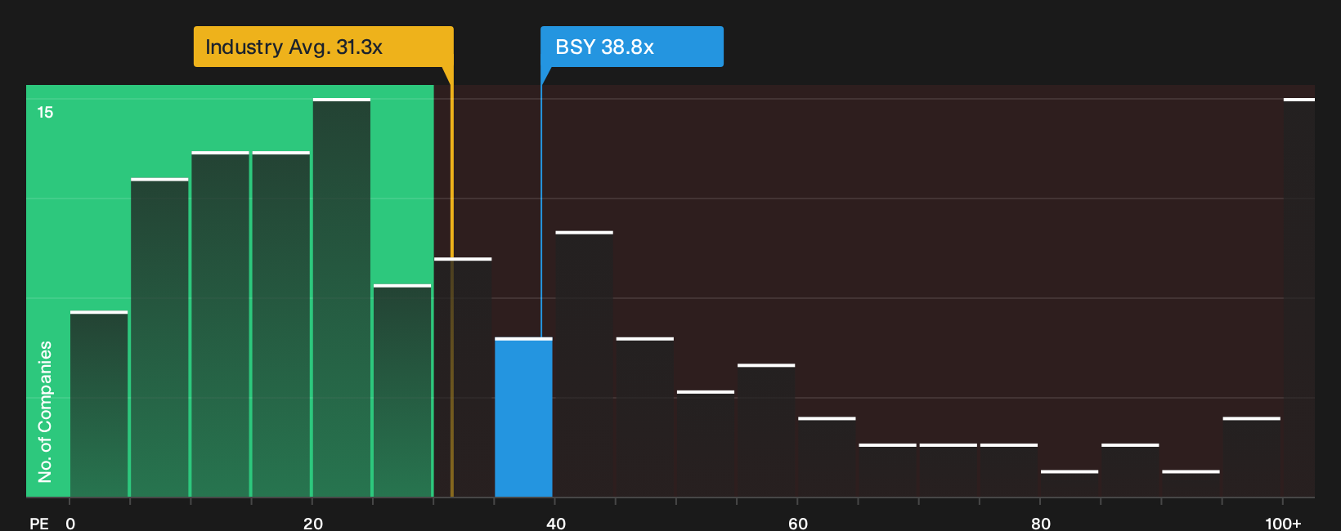Click the first green bar at PE 0-5

99,404
